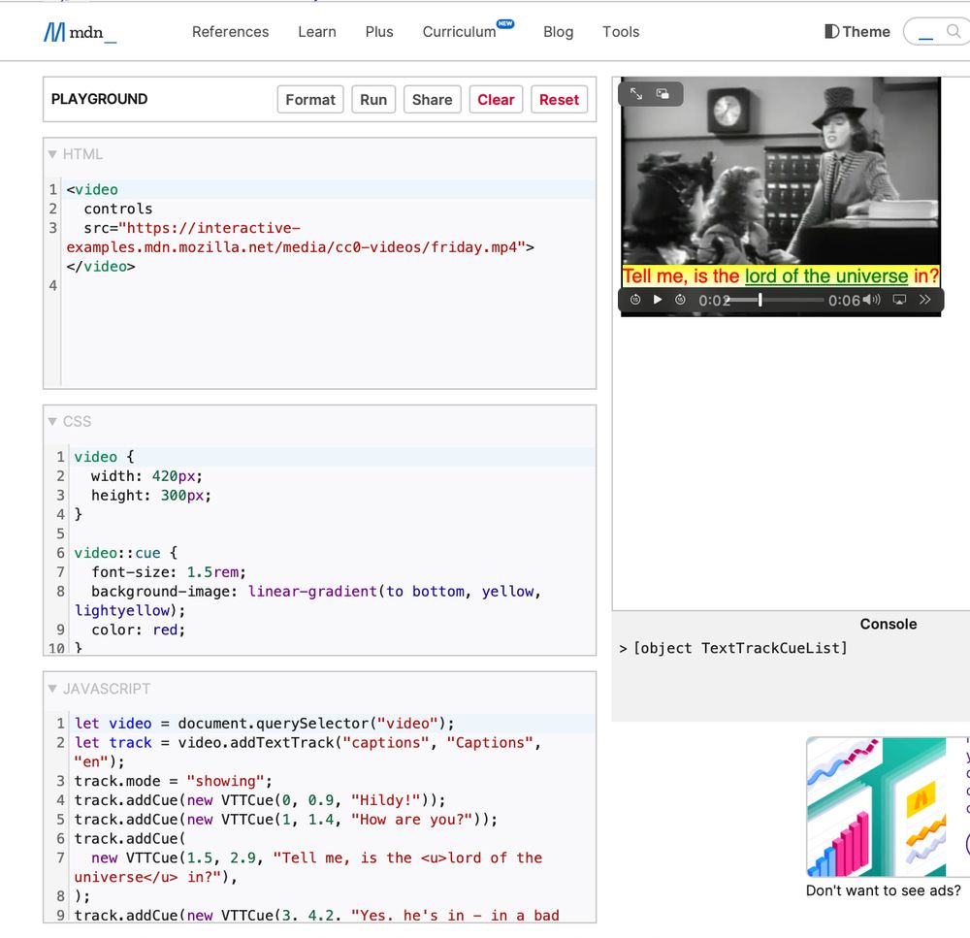The height and width of the screenshot is (938, 970).
Task: Open the Learn menu
Action: [317, 32]
